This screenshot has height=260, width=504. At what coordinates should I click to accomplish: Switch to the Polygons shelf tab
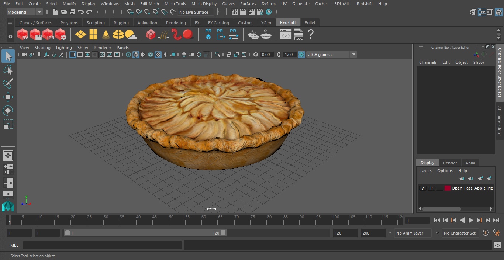[x=69, y=23]
